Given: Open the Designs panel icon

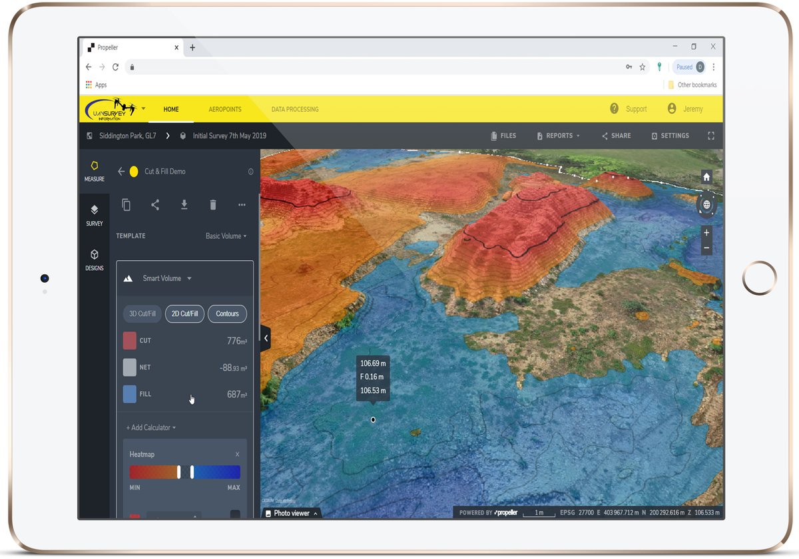Looking at the screenshot, I should [94, 260].
